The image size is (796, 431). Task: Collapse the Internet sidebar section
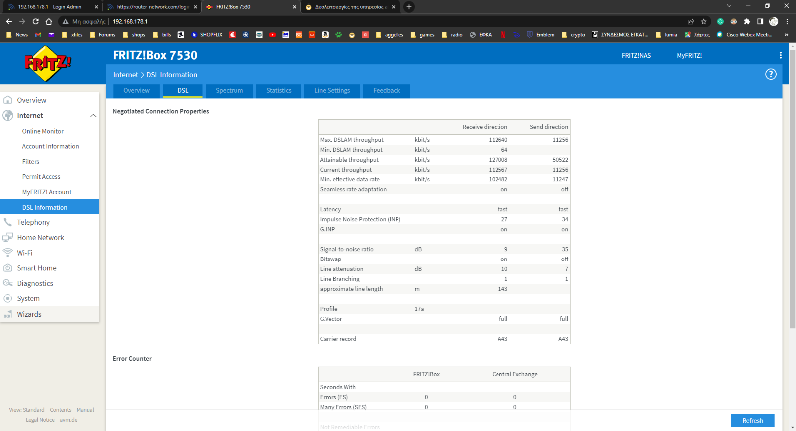click(x=93, y=116)
